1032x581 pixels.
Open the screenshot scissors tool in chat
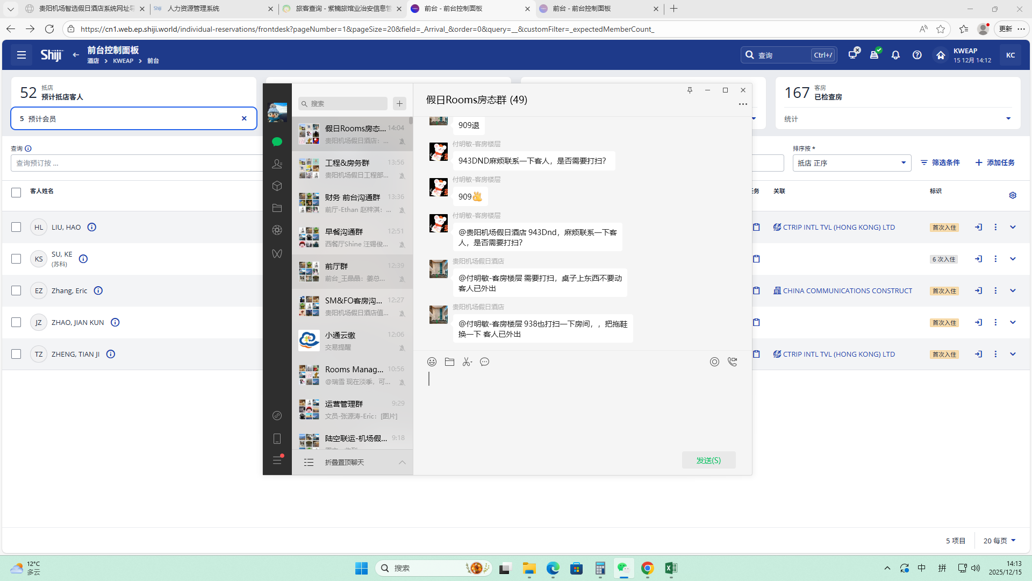[x=467, y=362]
